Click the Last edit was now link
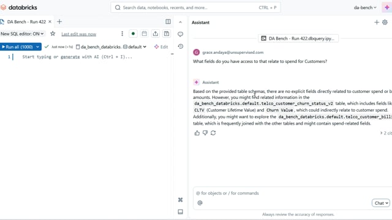The width and height of the screenshot is (392, 220). [x=79, y=34]
